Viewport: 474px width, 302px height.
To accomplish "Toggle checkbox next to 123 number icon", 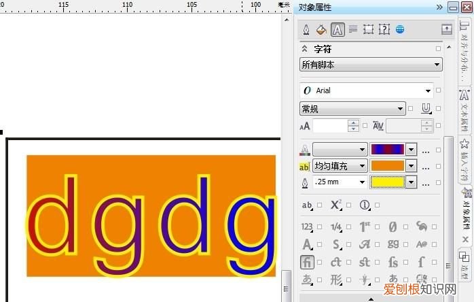I will (320, 227).
